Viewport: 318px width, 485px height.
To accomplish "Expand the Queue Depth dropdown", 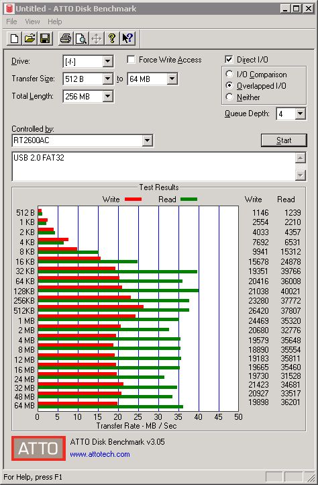I will pyautogui.click(x=300, y=114).
